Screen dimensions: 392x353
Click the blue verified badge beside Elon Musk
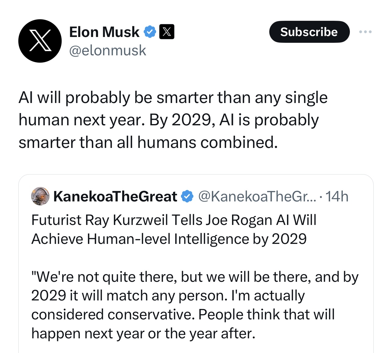click(150, 32)
